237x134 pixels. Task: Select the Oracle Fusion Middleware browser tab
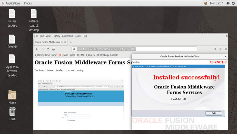(51, 42)
